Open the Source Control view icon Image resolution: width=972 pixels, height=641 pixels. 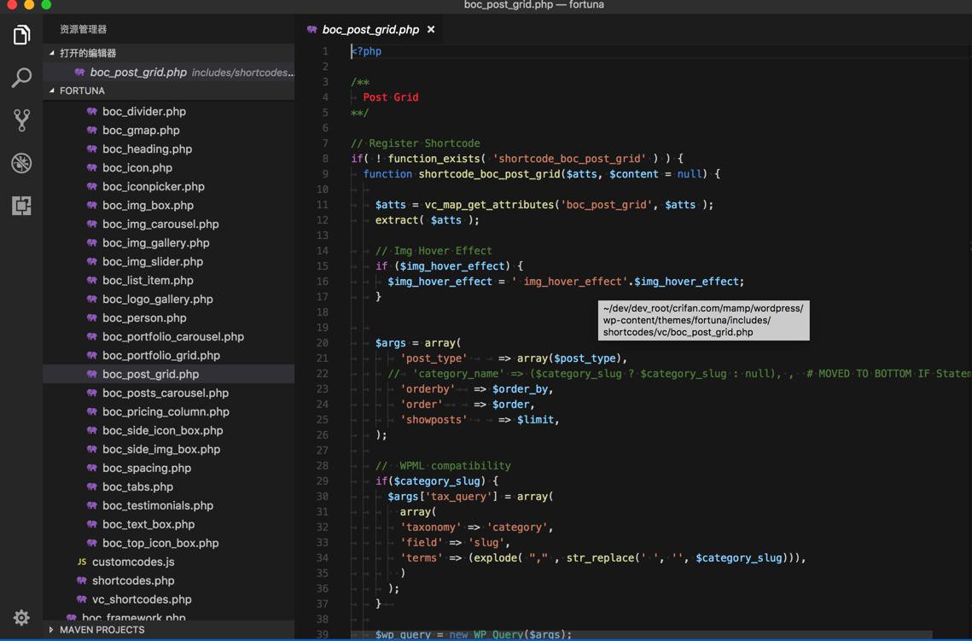tap(21, 120)
